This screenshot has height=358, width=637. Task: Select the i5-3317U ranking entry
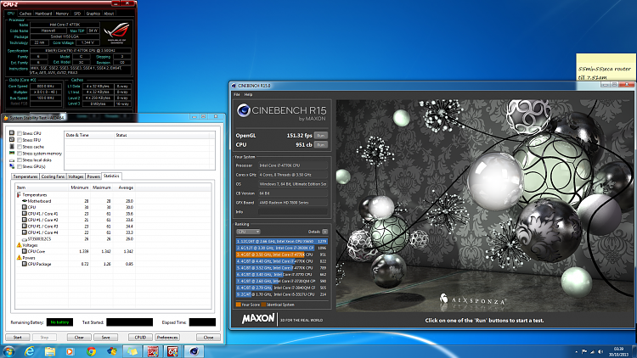[x=281, y=294]
